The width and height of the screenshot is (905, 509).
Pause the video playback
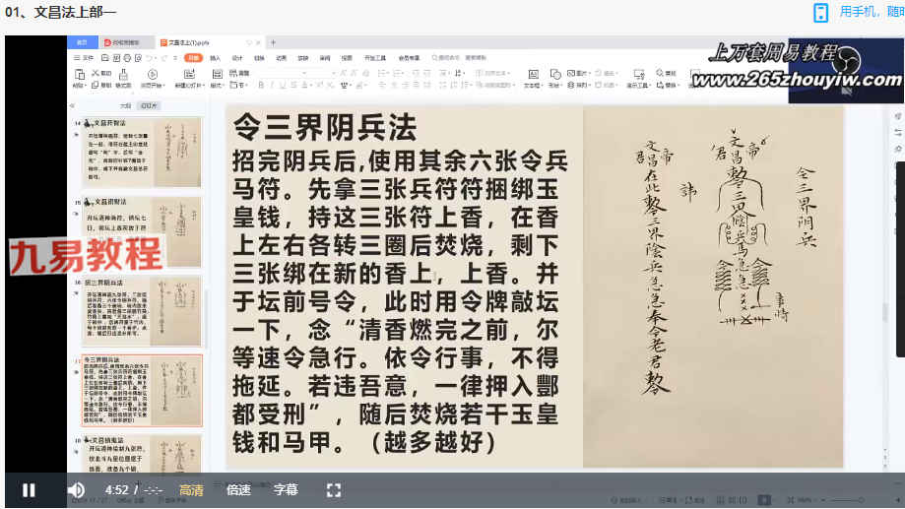pos(29,490)
